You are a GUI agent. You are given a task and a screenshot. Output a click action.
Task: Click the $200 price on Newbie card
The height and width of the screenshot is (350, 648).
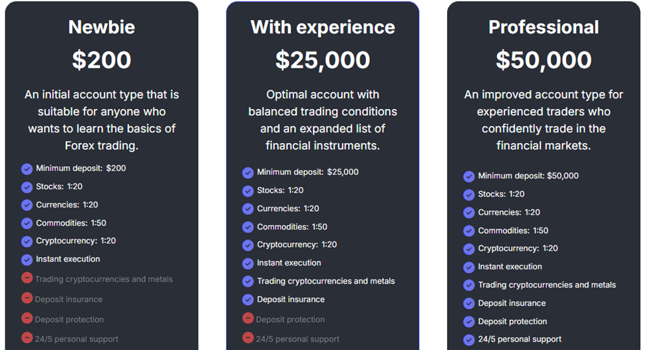point(102,60)
